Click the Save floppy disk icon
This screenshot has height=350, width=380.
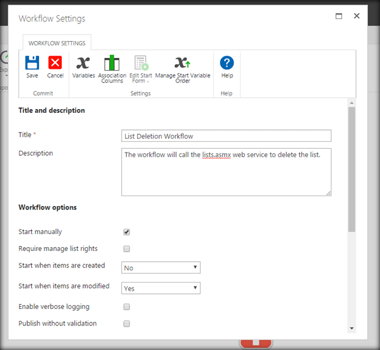[x=32, y=63]
